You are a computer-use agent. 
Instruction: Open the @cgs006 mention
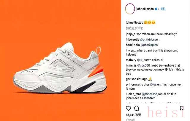point(144,65)
